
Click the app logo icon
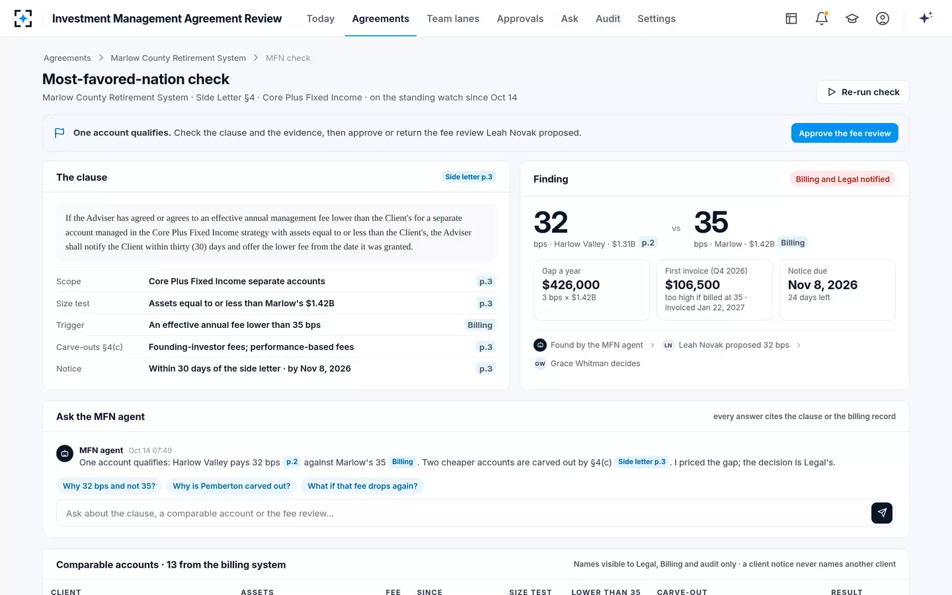[23, 19]
